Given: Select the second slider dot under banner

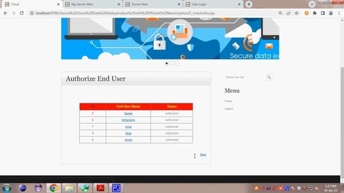Looking at the screenshot, I should click(x=172, y=63).
